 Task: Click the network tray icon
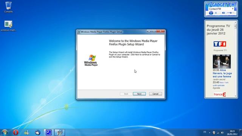[x=218, y=133]
